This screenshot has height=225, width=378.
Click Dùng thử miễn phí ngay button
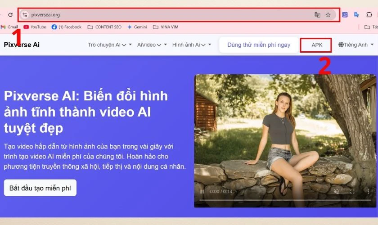(x=259, y=45)
